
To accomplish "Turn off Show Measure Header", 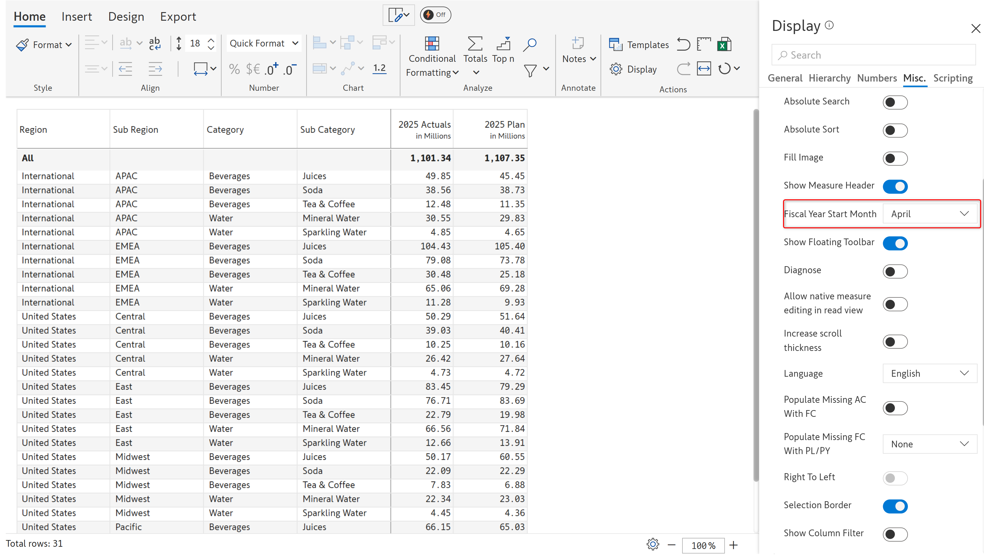I will pyautogui.click(x=895, y=186).
